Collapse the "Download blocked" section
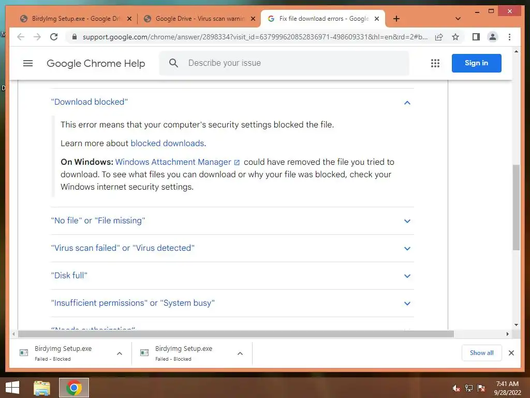This screenshot has height=398, width=530. click(x=407, y=102)
